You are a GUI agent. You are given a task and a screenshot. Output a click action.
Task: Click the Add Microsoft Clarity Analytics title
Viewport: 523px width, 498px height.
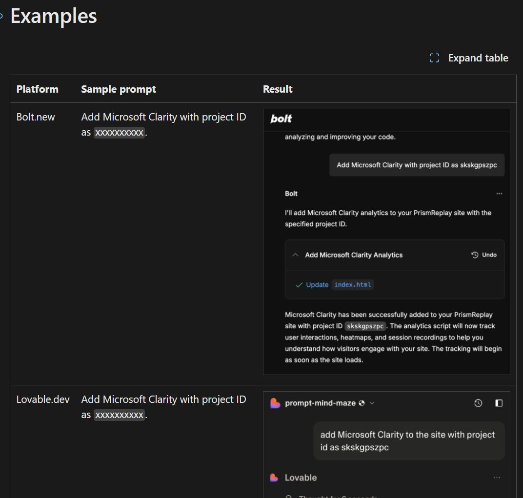click(354, 255)
